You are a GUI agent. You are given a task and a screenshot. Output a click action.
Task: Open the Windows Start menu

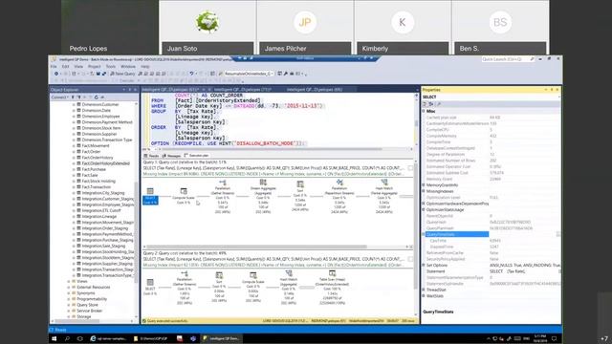pos(55,338)
